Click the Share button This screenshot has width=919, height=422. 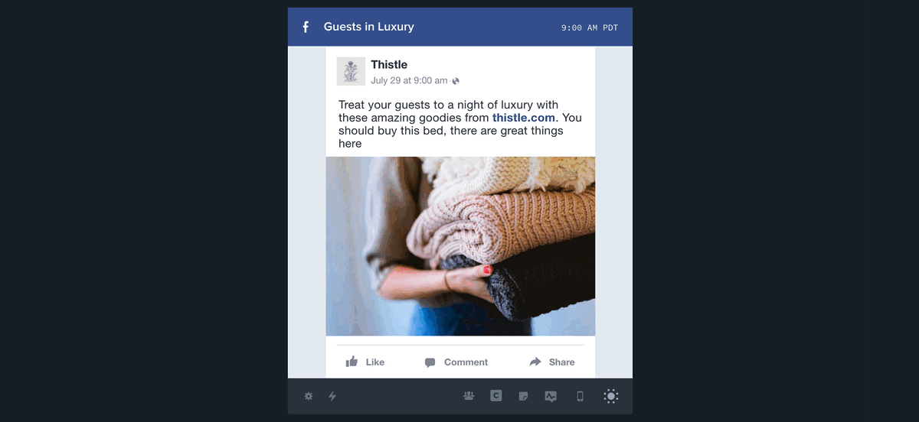tap(552, 362)
